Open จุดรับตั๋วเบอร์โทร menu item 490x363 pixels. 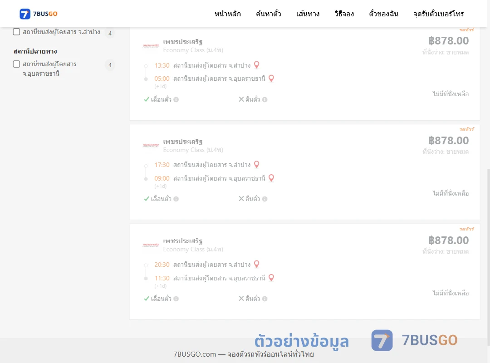pos(438,14)
